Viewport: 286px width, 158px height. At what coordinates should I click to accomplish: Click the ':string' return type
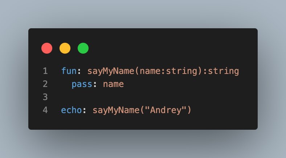click(221, 71)
